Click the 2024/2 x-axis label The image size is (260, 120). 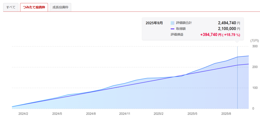pos(23,114)
